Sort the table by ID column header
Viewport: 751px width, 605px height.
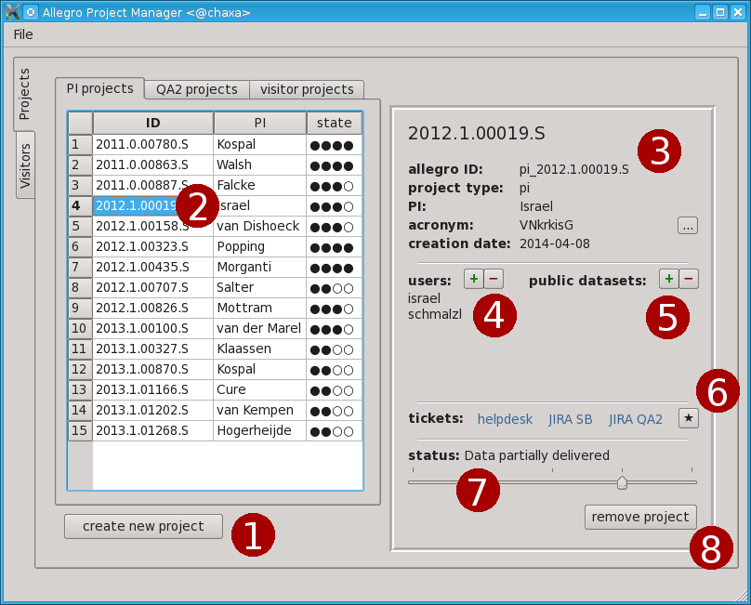tap(152, 123)
